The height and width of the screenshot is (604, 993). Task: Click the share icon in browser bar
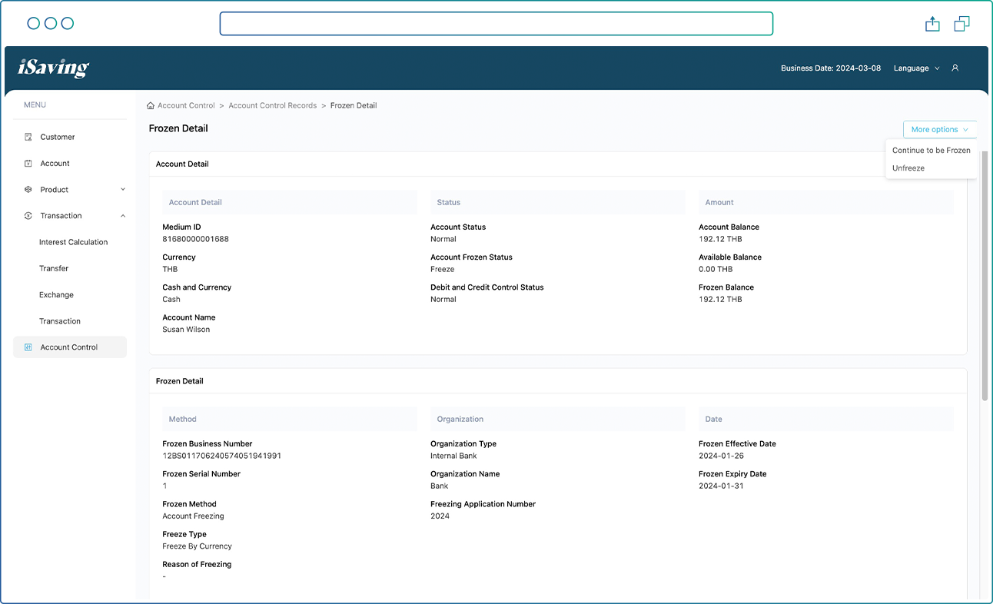(932, 24)
